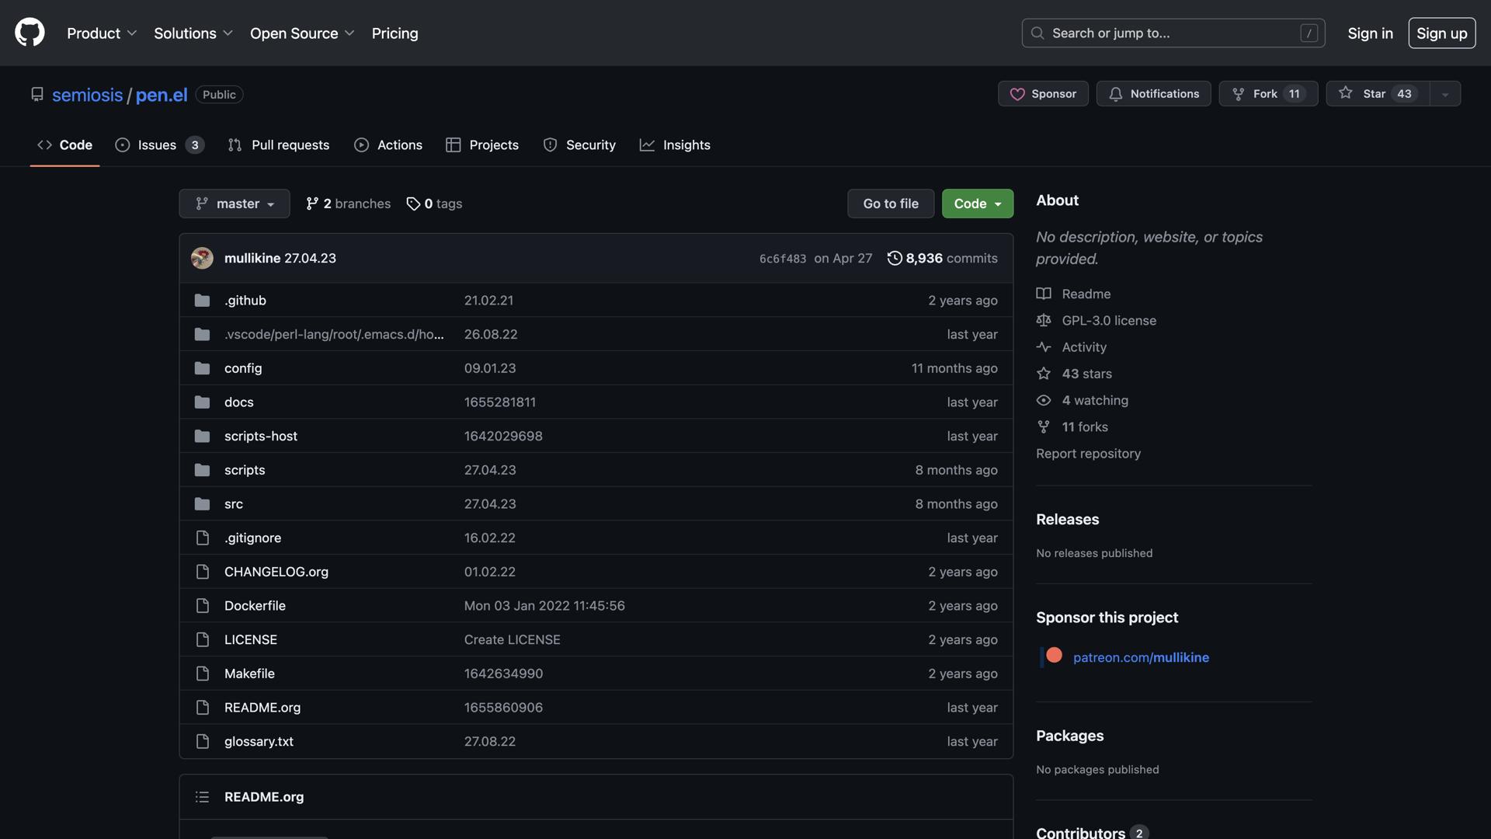Image resolution: width=1491 pixels, height=839 pixels.
Task: Click the GitHub logo icon
Action: coord(30,33)
